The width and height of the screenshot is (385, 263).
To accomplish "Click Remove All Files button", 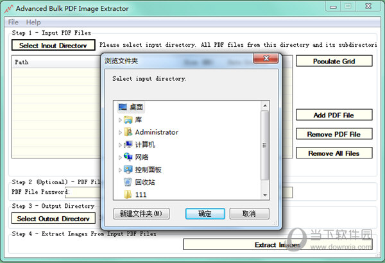I will [334, 153].
